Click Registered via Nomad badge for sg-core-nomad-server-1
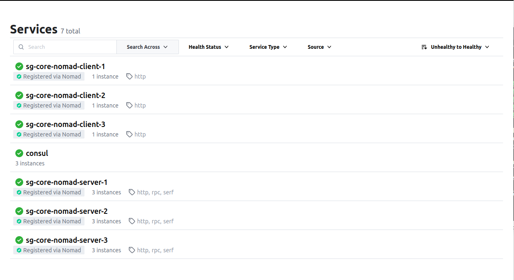 (49, 192)
